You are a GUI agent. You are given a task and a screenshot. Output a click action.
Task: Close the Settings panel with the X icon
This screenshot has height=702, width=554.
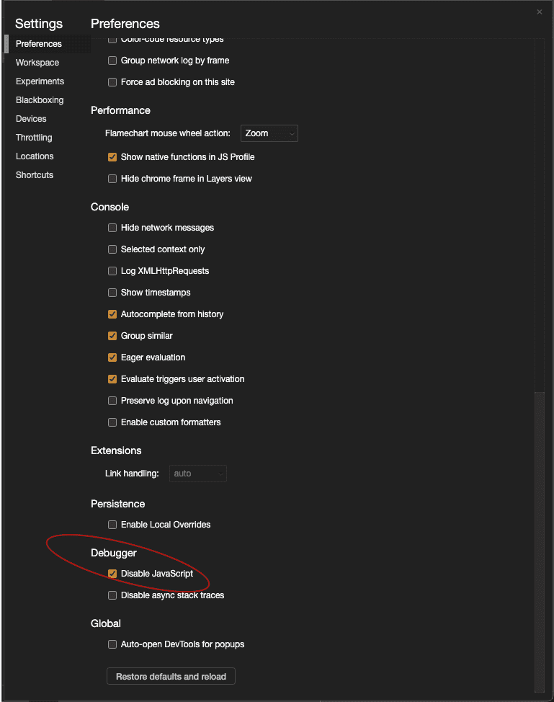540,12
